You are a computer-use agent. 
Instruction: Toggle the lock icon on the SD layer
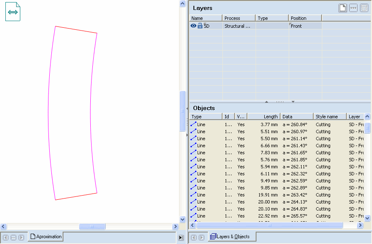coord(200,26)
